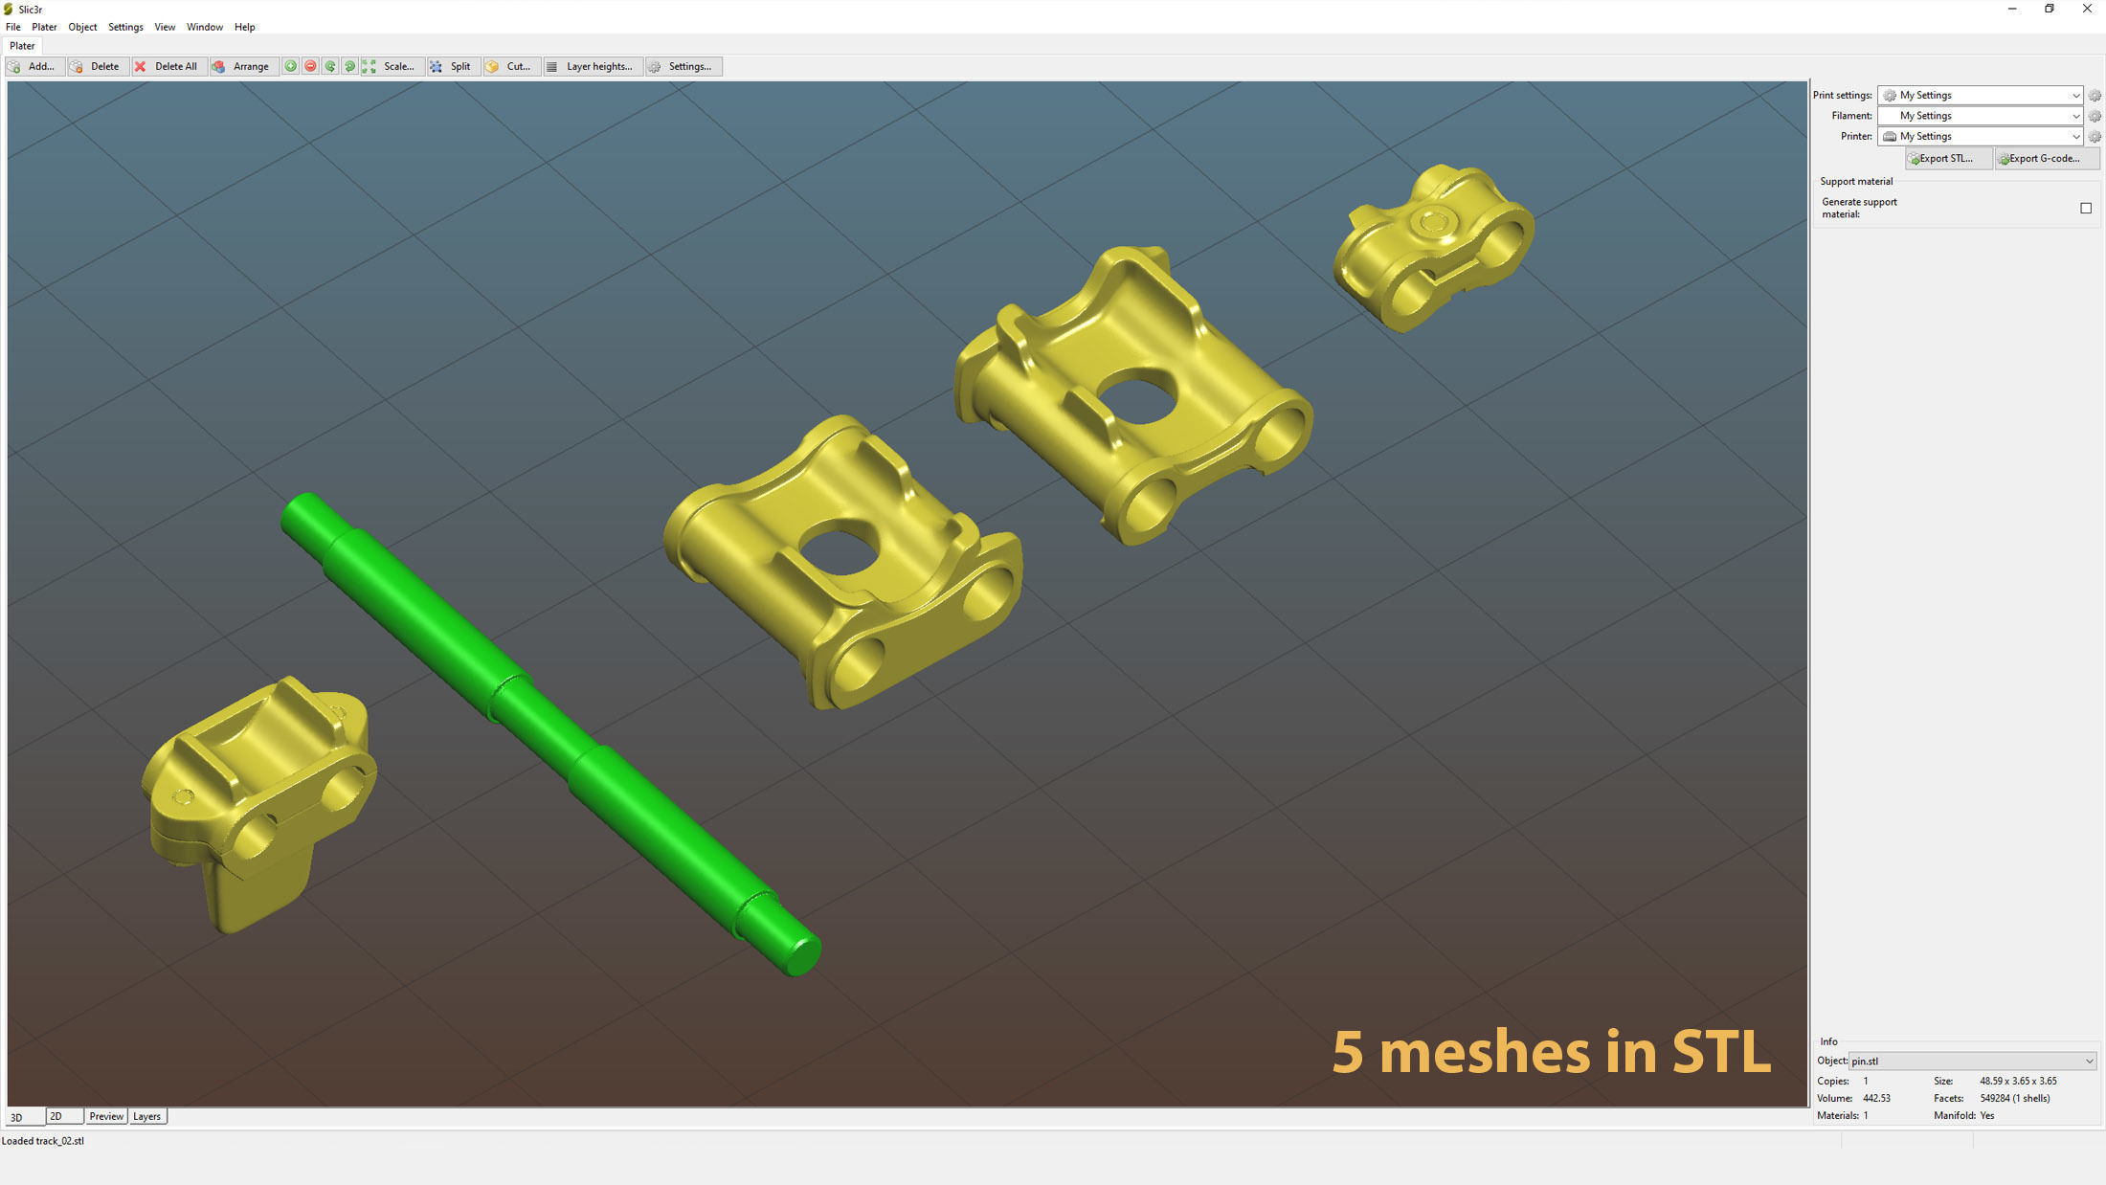This screenshot has height=1185, width=2106.
Task: Expand the Print settings dropdown
Action: coord(1980,96)
